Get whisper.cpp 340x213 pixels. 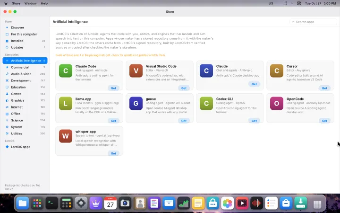click(x=113, y=153)
